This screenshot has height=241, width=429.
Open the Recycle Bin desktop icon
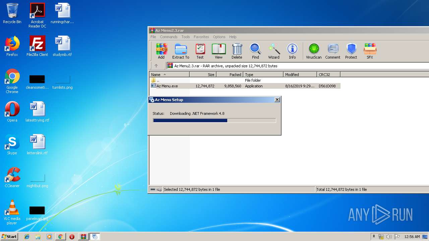click(x=12, y=13)
